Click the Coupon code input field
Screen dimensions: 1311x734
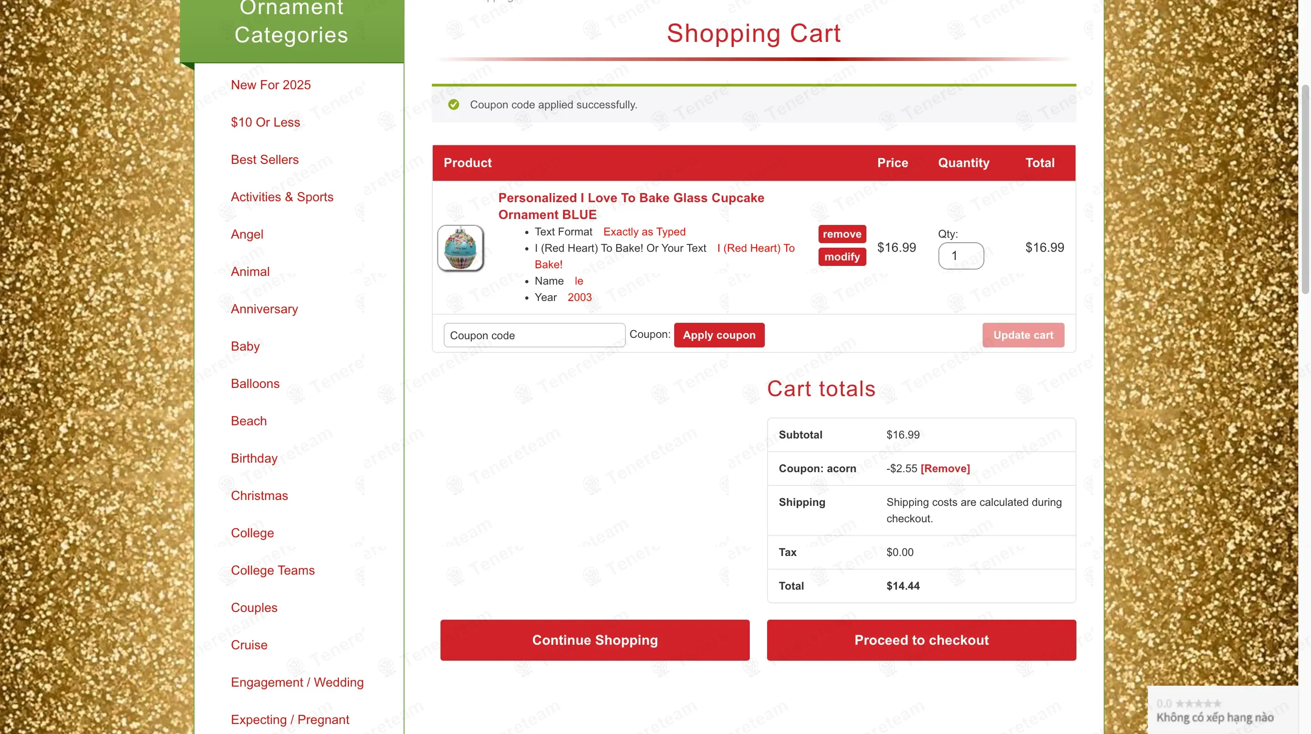534,335
